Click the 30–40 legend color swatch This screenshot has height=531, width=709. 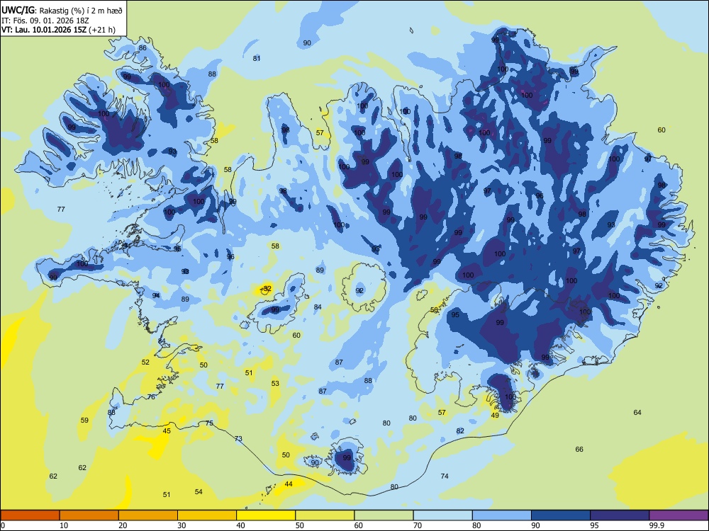click(x=207, y=515)
